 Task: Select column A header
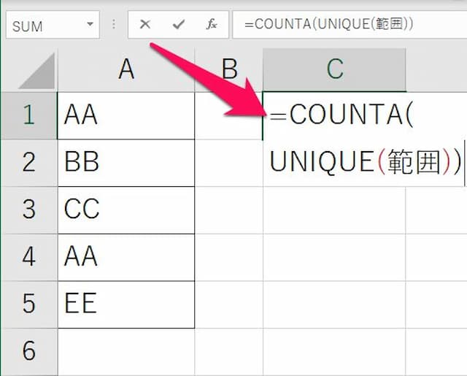tap(126, 69)
